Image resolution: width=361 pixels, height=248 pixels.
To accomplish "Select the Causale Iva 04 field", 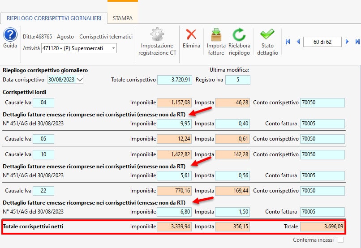I will pos(43,103).
